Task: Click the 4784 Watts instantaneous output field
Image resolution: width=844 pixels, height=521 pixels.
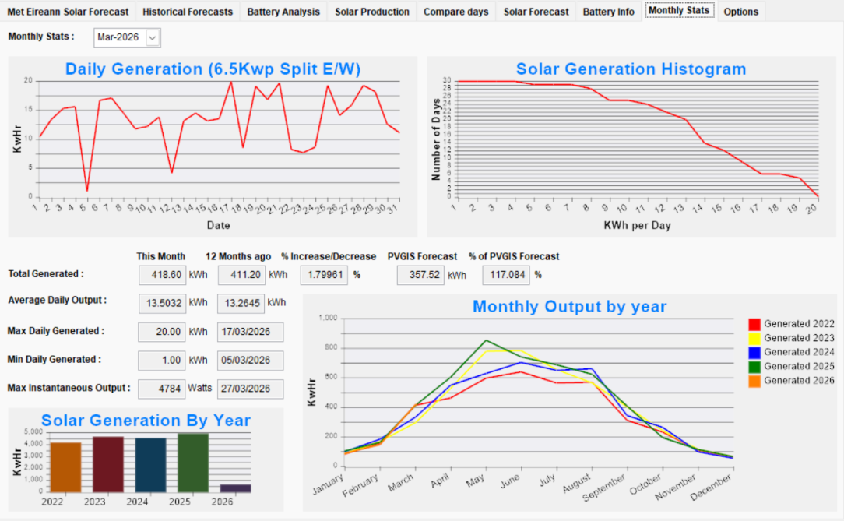Action: 161,389
